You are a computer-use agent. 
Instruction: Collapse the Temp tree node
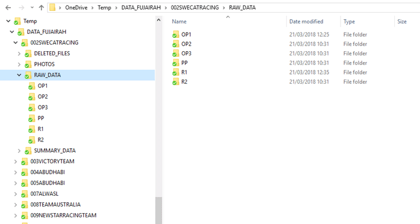pyautogui.click(x=8, y=21)
